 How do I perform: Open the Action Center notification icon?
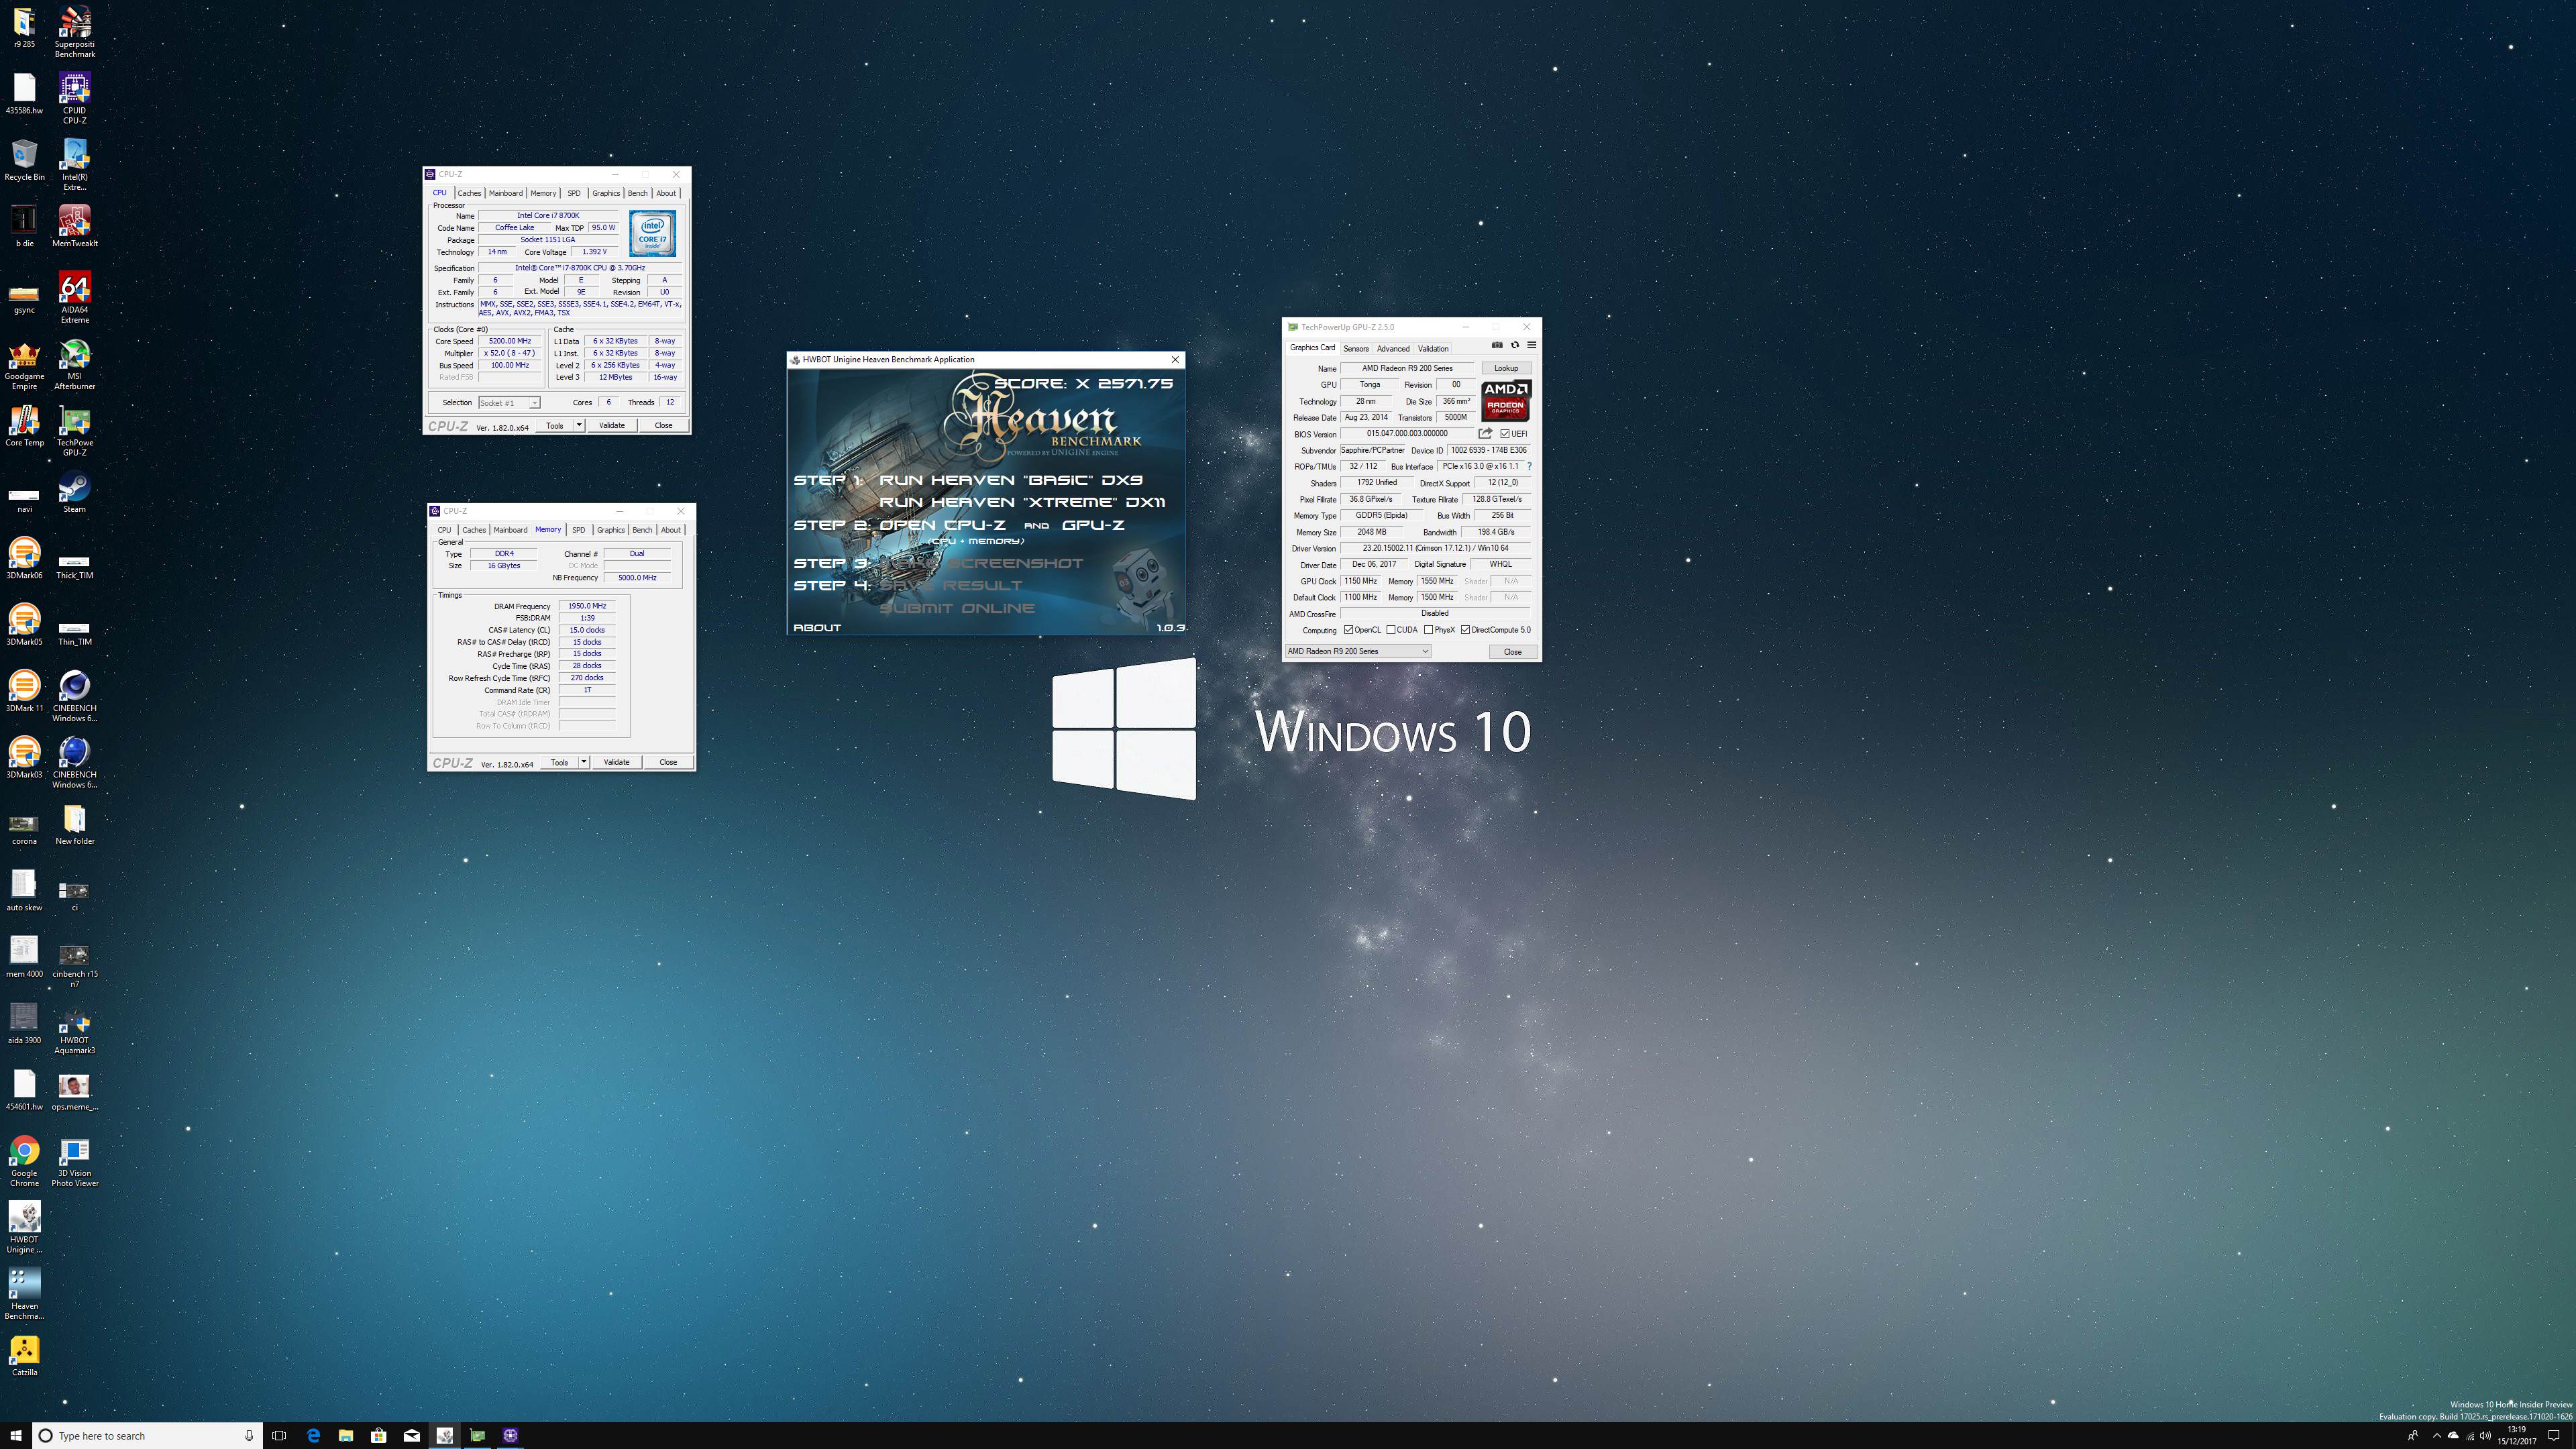point(2553,1435)
